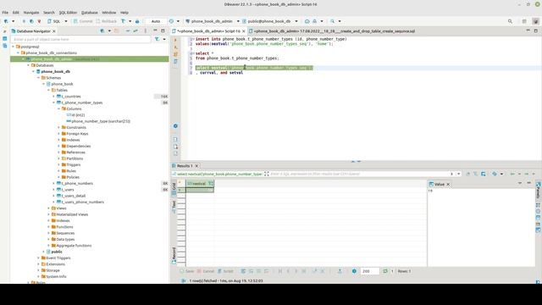The height and width of the screenshot is (305, 542).
Task: Open the Navigate menu
Action: tap(31, 13)
